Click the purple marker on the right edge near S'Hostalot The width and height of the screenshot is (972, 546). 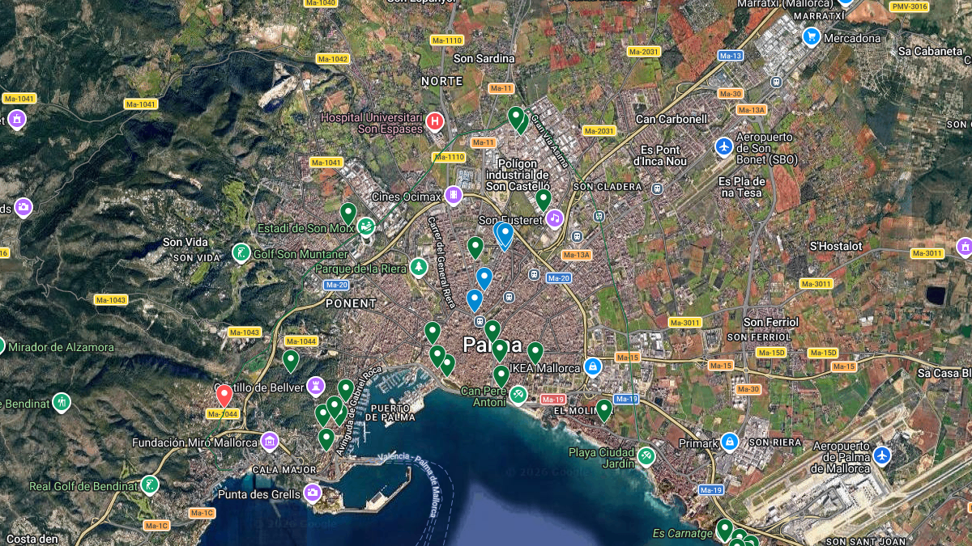[964, 247]
